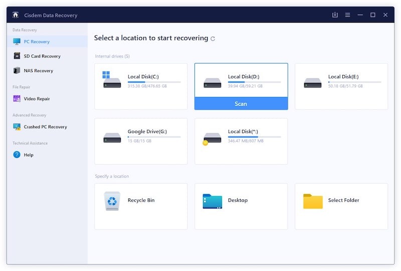Open the import icon in title bar
This screenshot has height=271, width=401.
click(335, 15)
